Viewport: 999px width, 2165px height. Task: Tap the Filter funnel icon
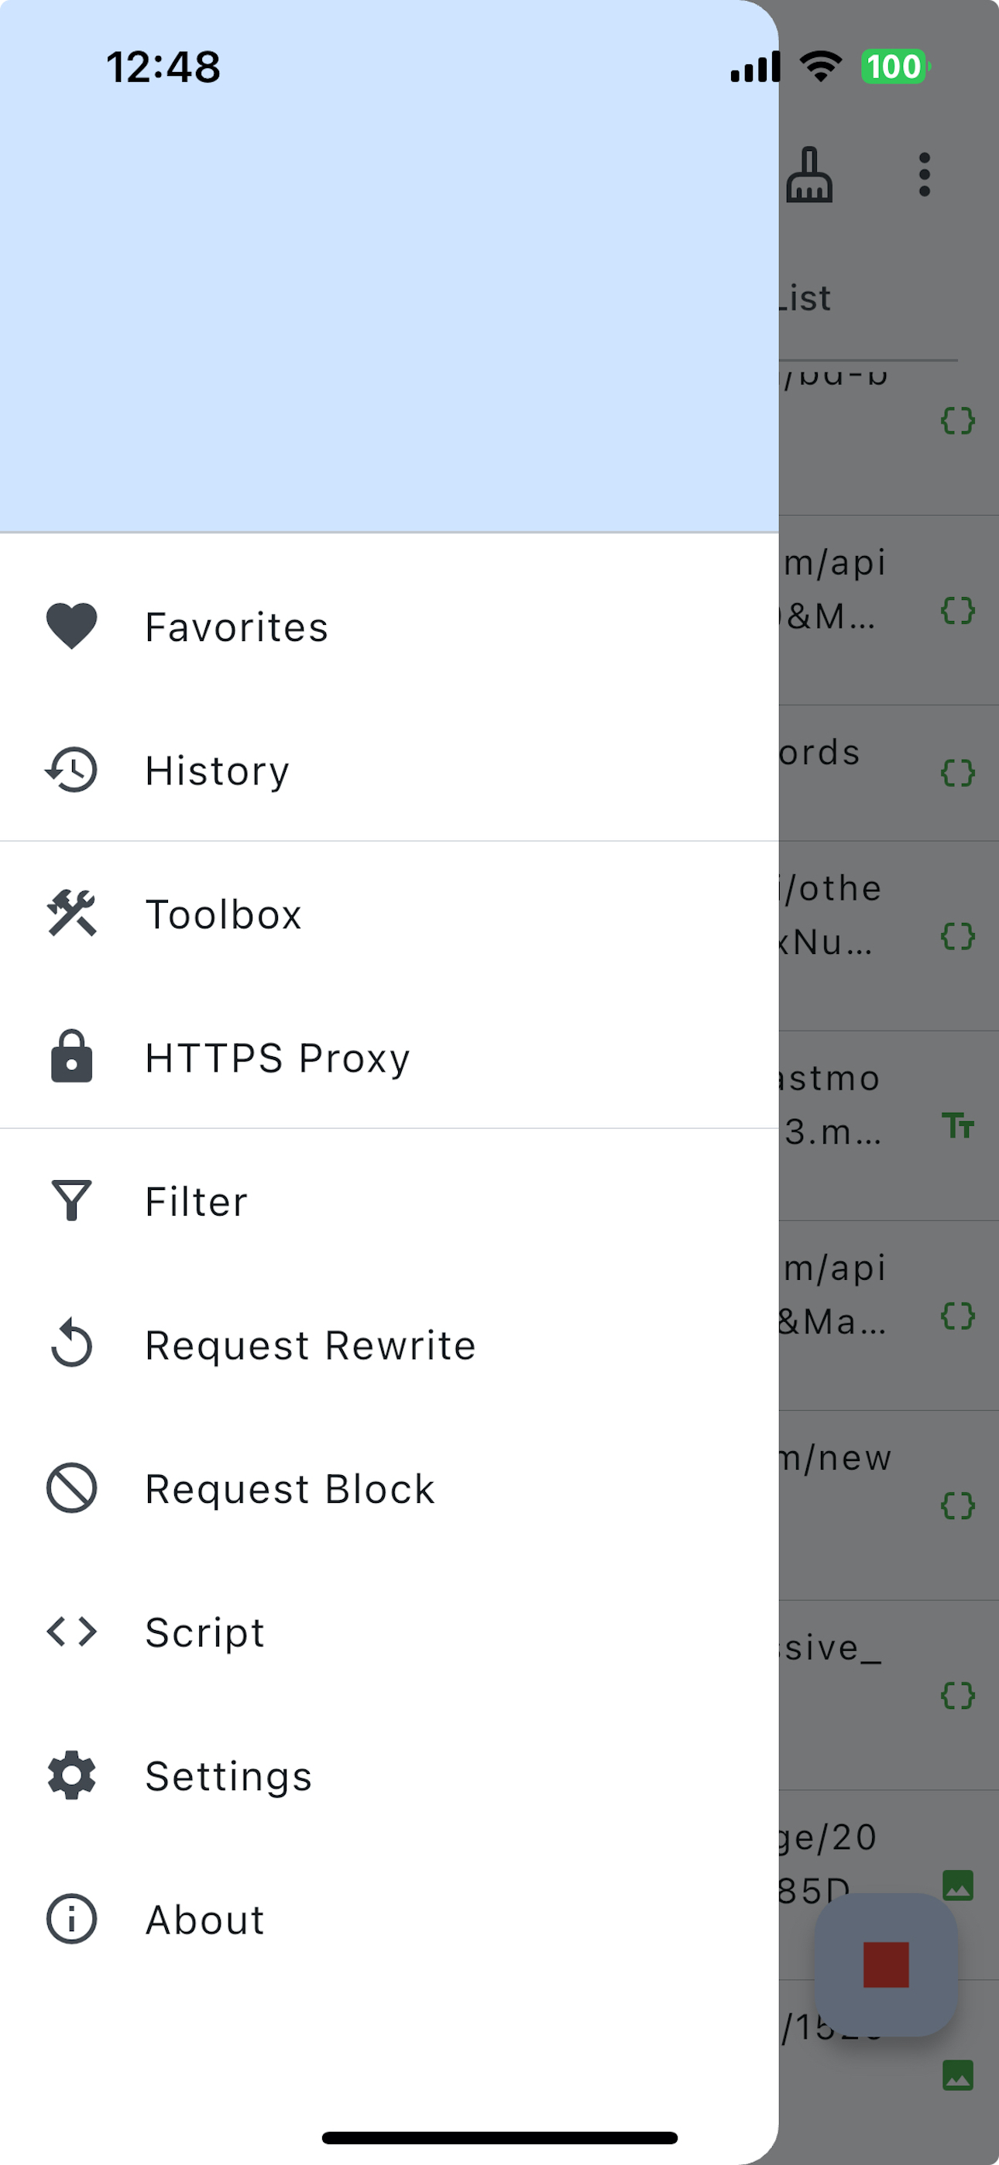[71, 1201]
